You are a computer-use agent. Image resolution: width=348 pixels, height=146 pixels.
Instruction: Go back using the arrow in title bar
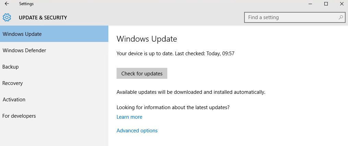pyautogui.click(x=7, y=4)
